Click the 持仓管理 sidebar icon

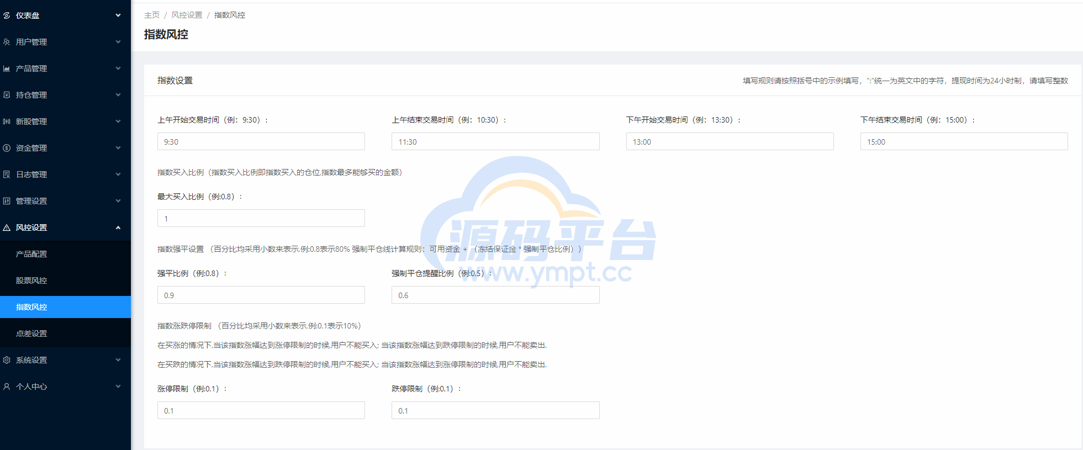pyautogui.click(x=7, y=95)
